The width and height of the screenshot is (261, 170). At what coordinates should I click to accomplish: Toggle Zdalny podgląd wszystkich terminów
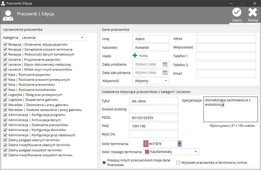(x=5, y=150)
